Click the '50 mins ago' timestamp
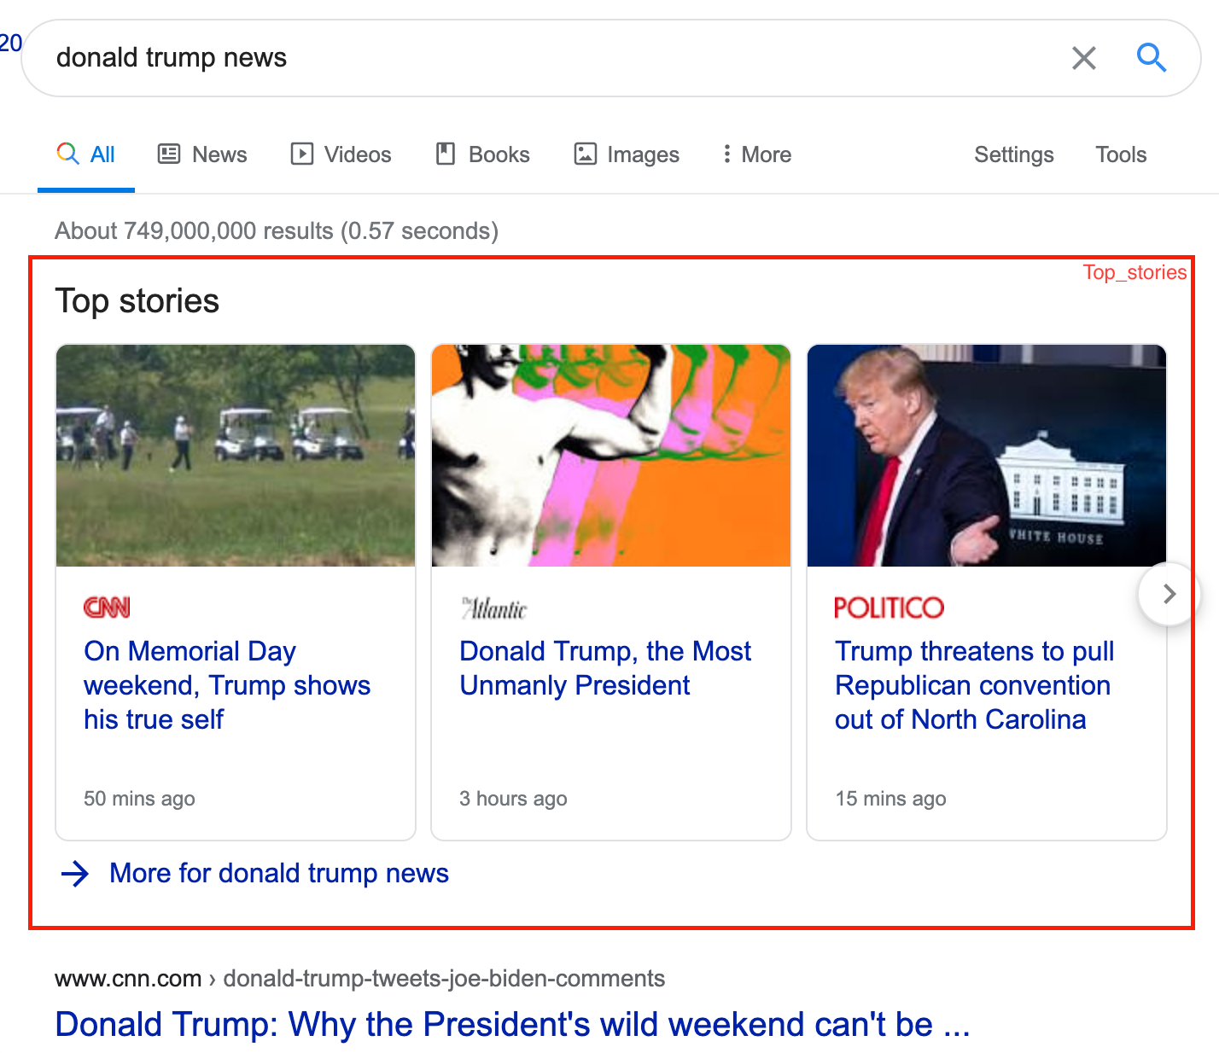Image resolution: width=1219 pixels, height=1053 pixels. click(139, 799)
